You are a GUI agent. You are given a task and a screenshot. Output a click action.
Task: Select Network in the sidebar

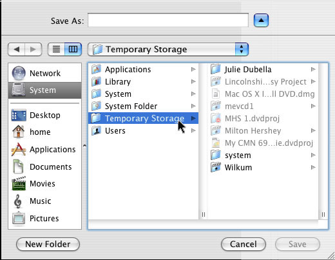(44, 73)
